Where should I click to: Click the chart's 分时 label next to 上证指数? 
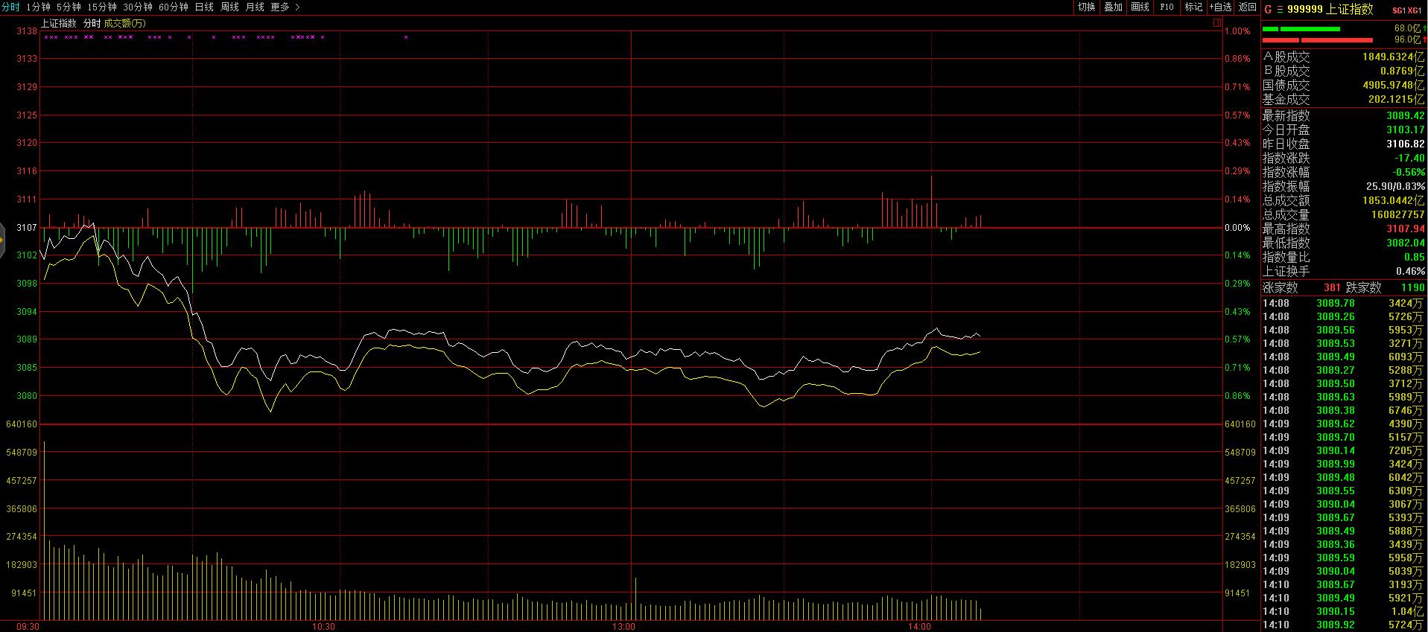[x=92, y=24]
